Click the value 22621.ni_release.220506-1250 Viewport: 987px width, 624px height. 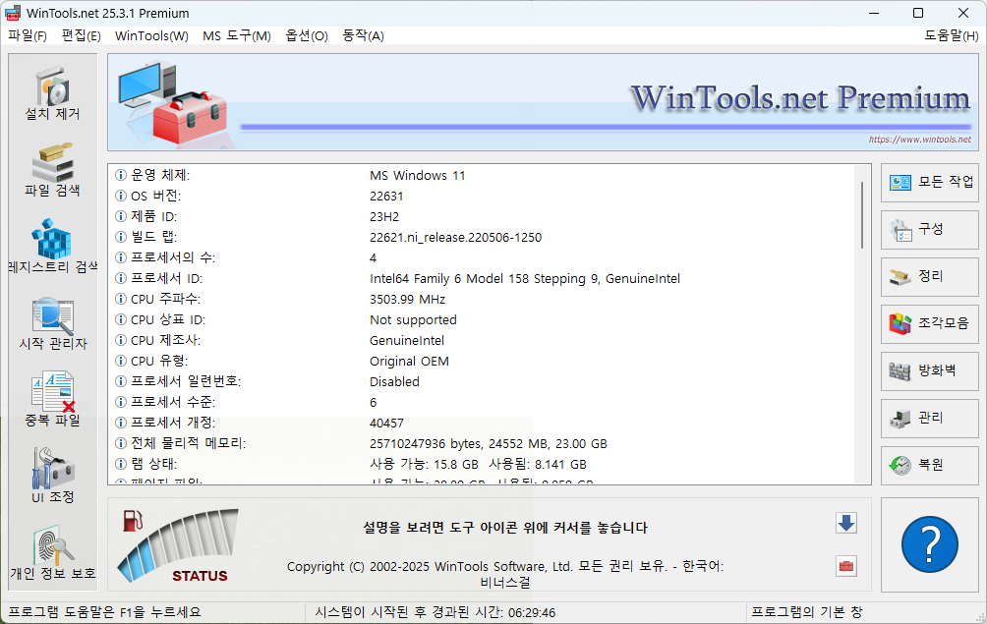tap(455, 238)
